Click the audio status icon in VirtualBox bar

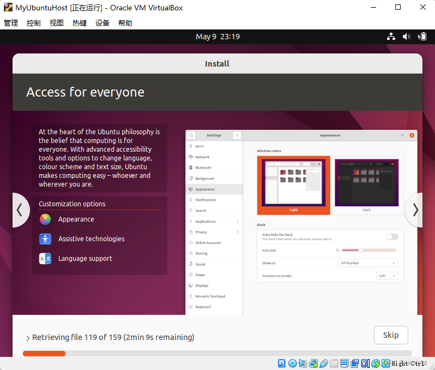pos(303,363)
